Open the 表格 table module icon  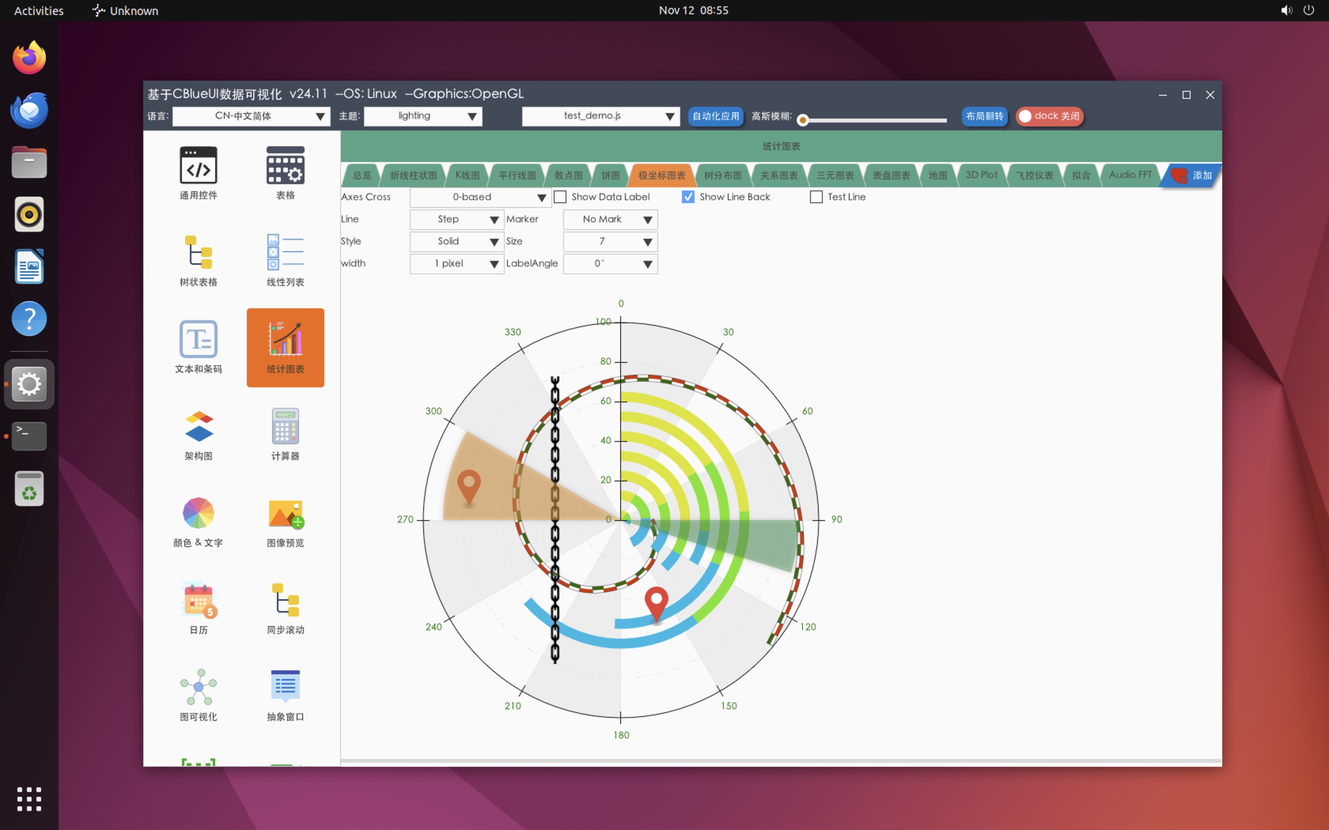pos(285,166)
